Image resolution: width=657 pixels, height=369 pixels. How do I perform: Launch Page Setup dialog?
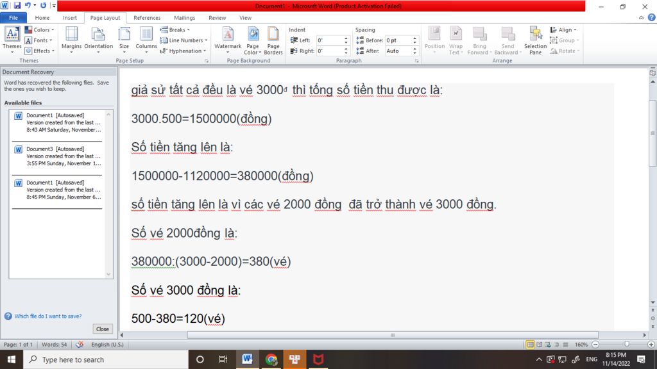pyautogui.click(x=207, y=61)
